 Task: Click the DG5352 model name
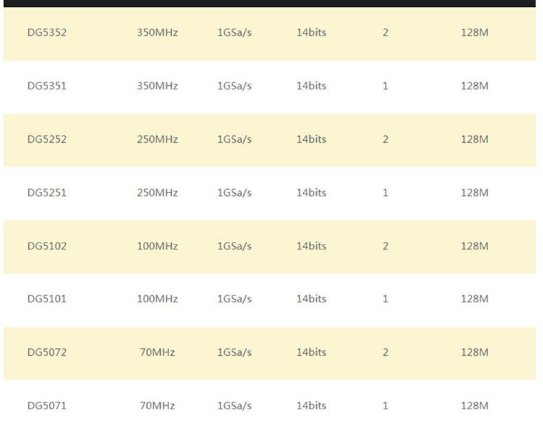(47, 32)
